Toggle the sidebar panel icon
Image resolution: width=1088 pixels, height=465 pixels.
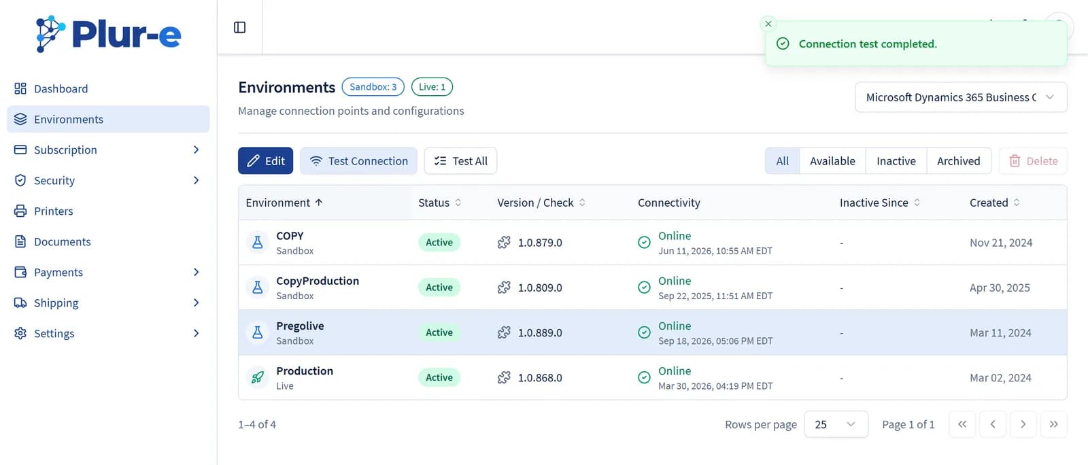[239, 27]
